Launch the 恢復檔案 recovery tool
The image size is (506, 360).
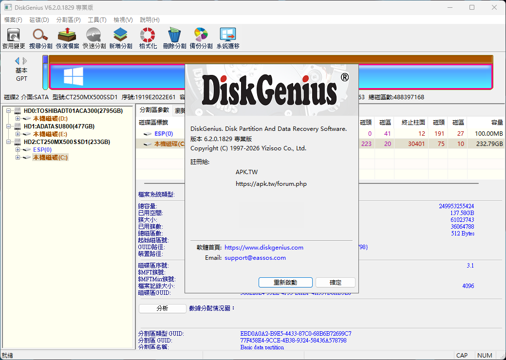(x=67, y=38)
